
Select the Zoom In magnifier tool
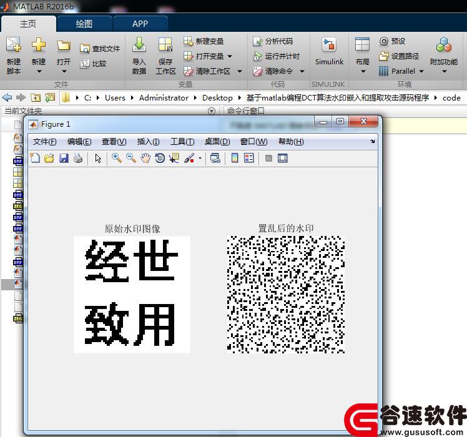point(117,158)
